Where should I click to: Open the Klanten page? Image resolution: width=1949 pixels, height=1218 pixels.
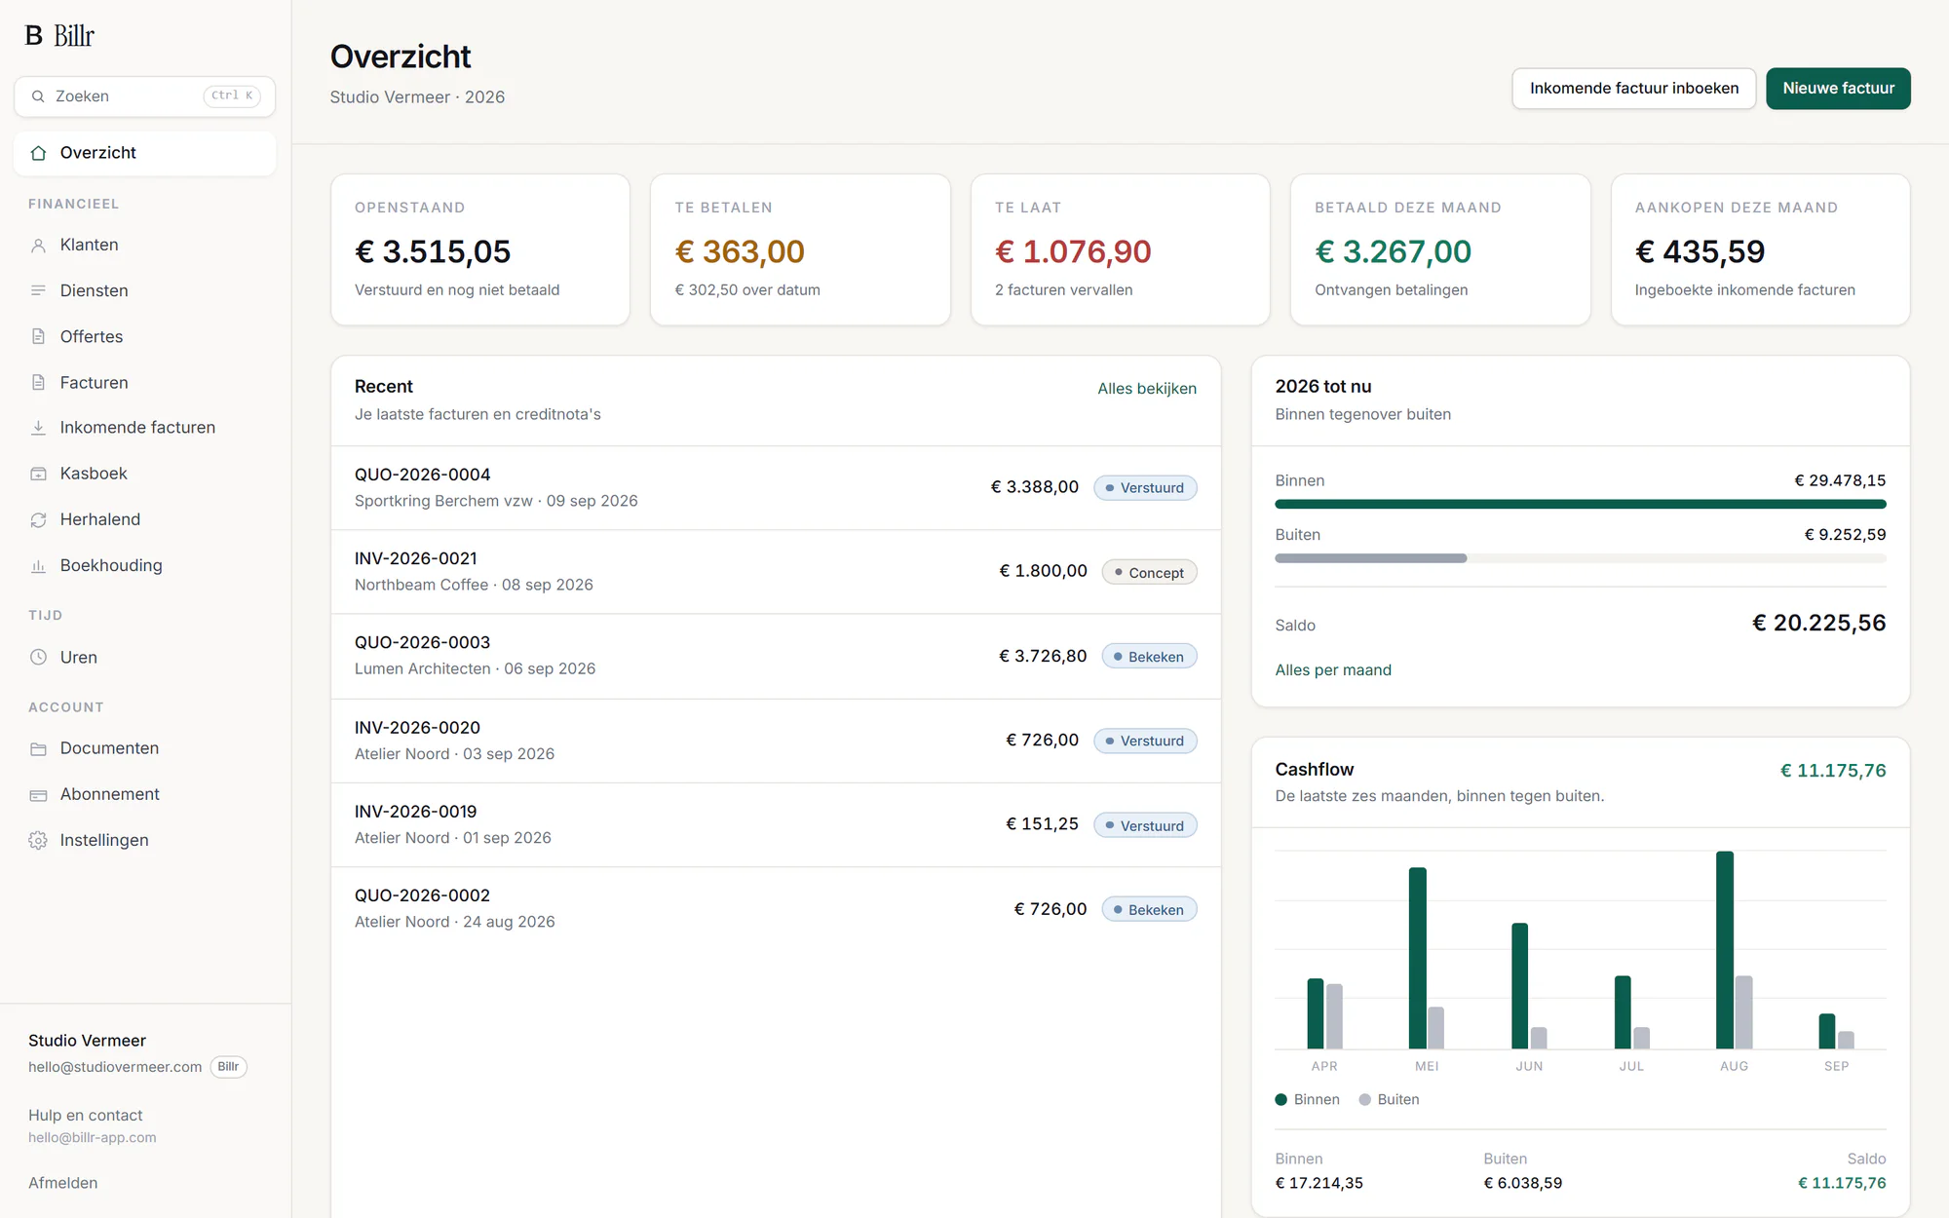(x=145, y=246)
